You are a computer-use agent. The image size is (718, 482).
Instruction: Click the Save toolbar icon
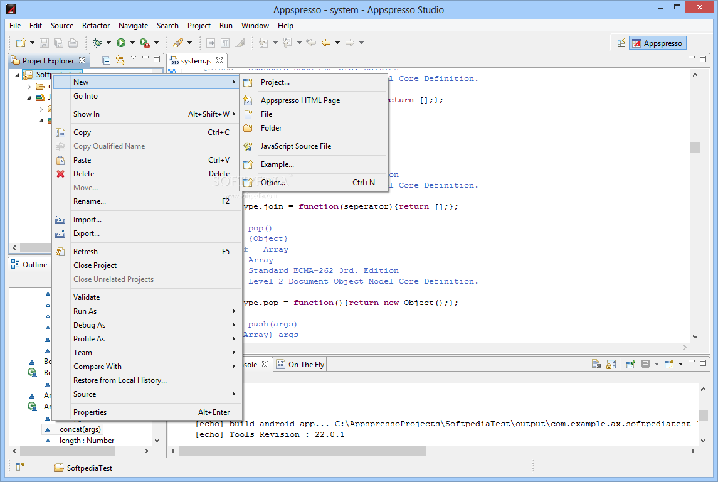click(x=44, y=43)
